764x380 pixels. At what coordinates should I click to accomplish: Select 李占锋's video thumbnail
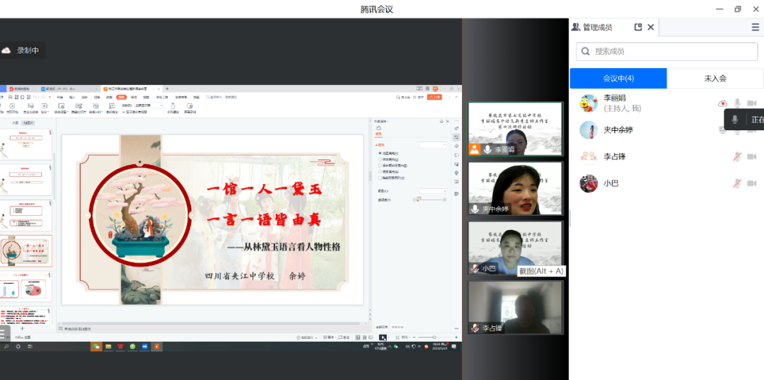pyautogui.click(x=515, y=307)
